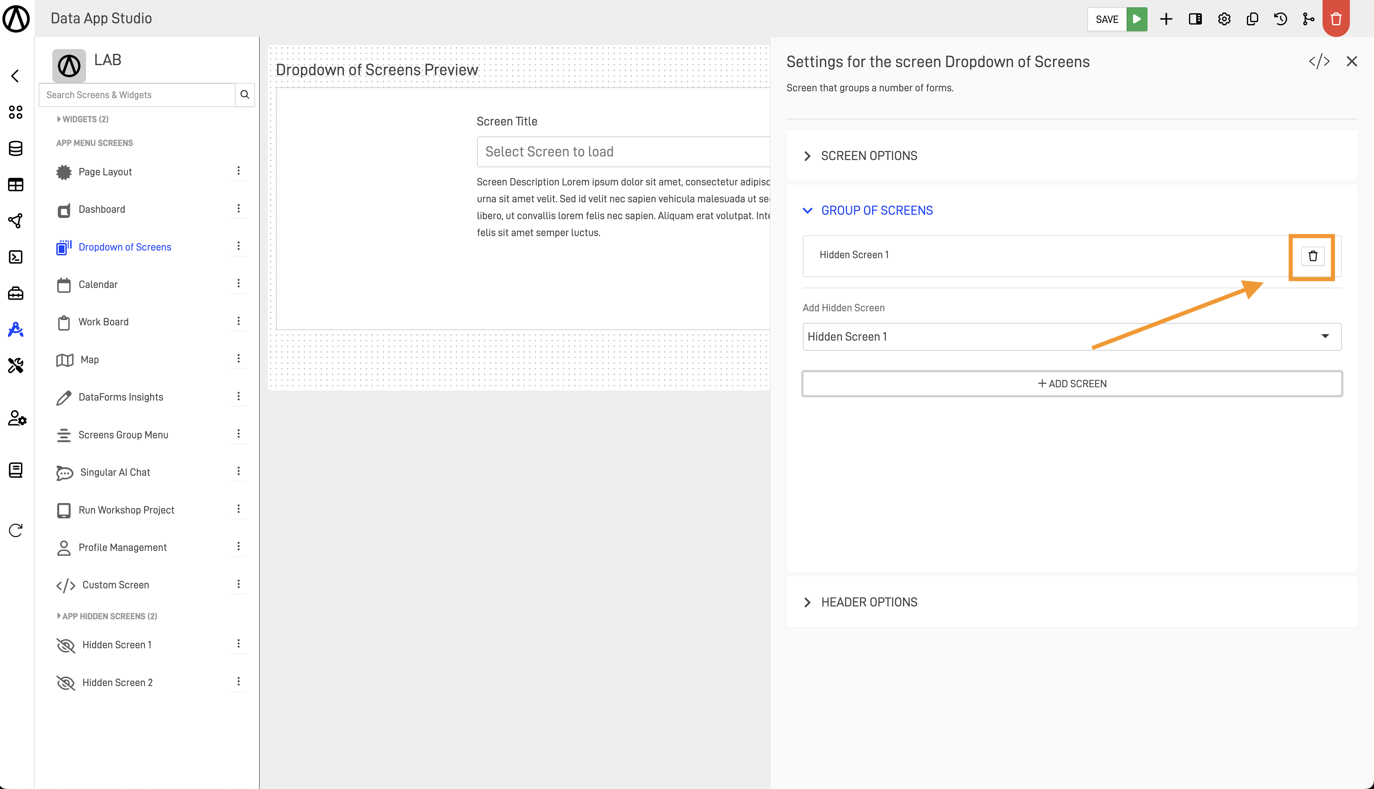Open the database icon in sidebar
1374x789 pixels.
(x=16, y=148)
